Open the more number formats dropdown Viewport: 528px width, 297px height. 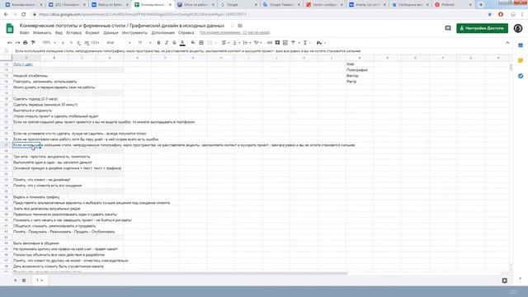tap(96, 43)
